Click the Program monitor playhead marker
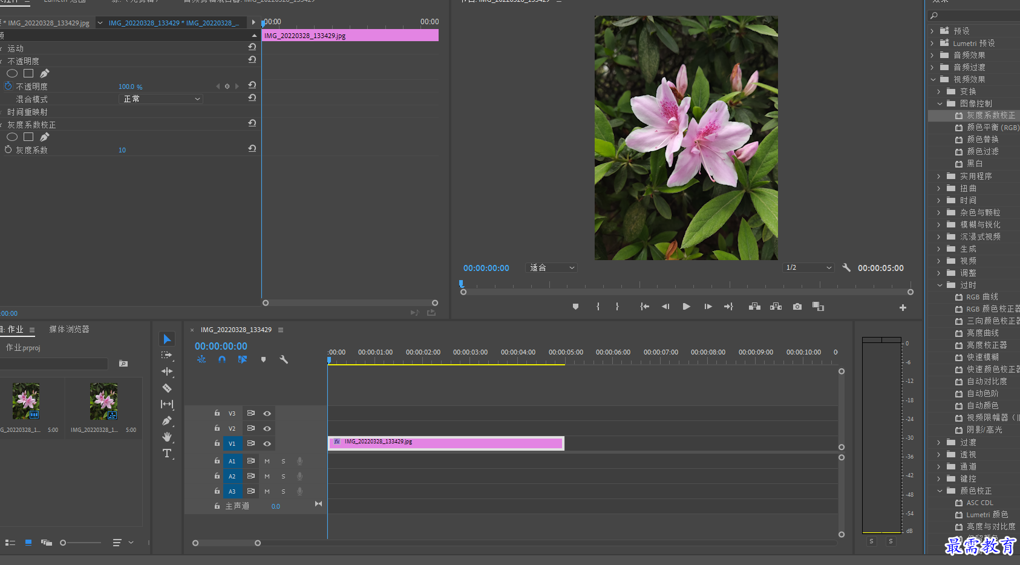This screenshot has height=565, width=1020. (461, 283)
